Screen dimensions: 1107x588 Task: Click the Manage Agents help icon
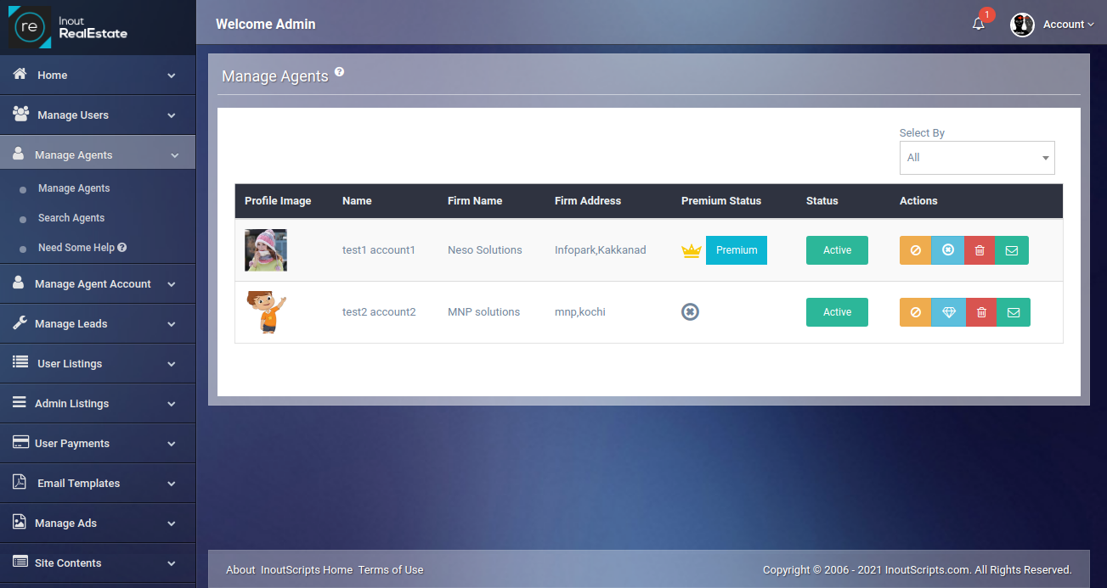pyautogui.click(x=340, y=71)
